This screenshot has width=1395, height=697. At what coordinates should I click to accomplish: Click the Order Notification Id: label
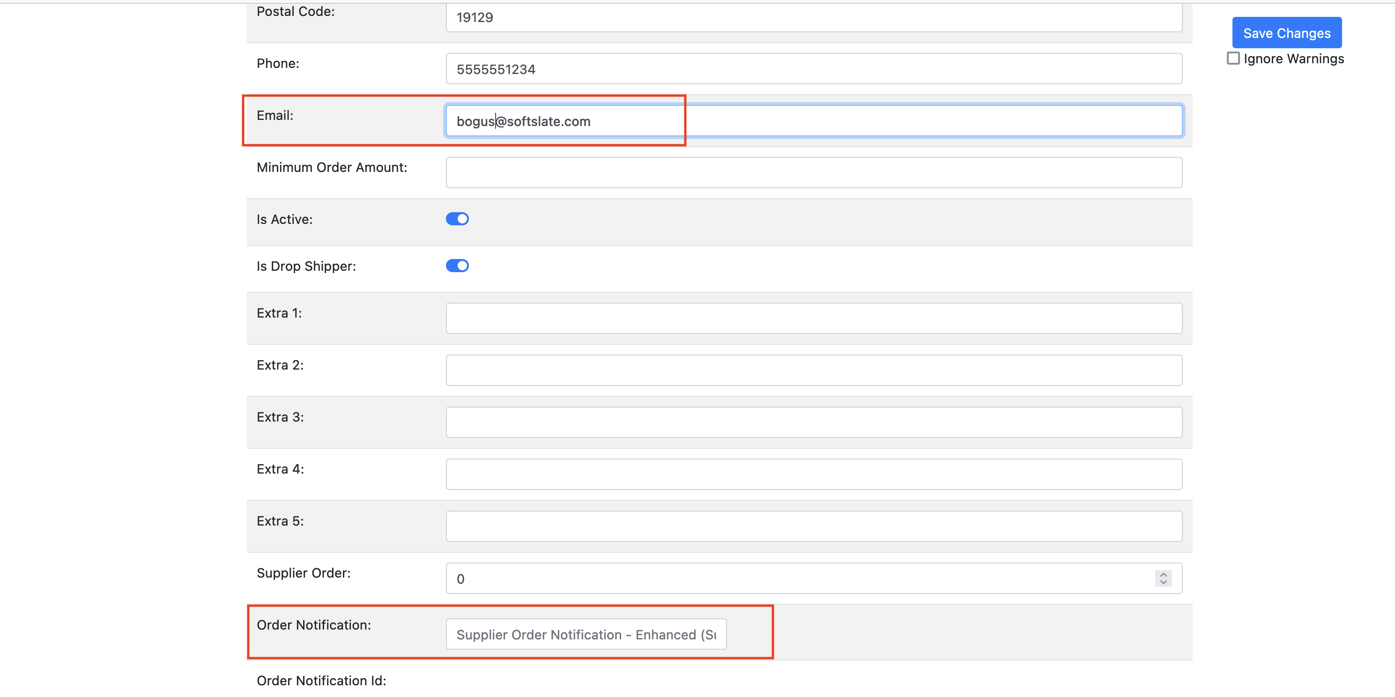click(x=322, y=681)
